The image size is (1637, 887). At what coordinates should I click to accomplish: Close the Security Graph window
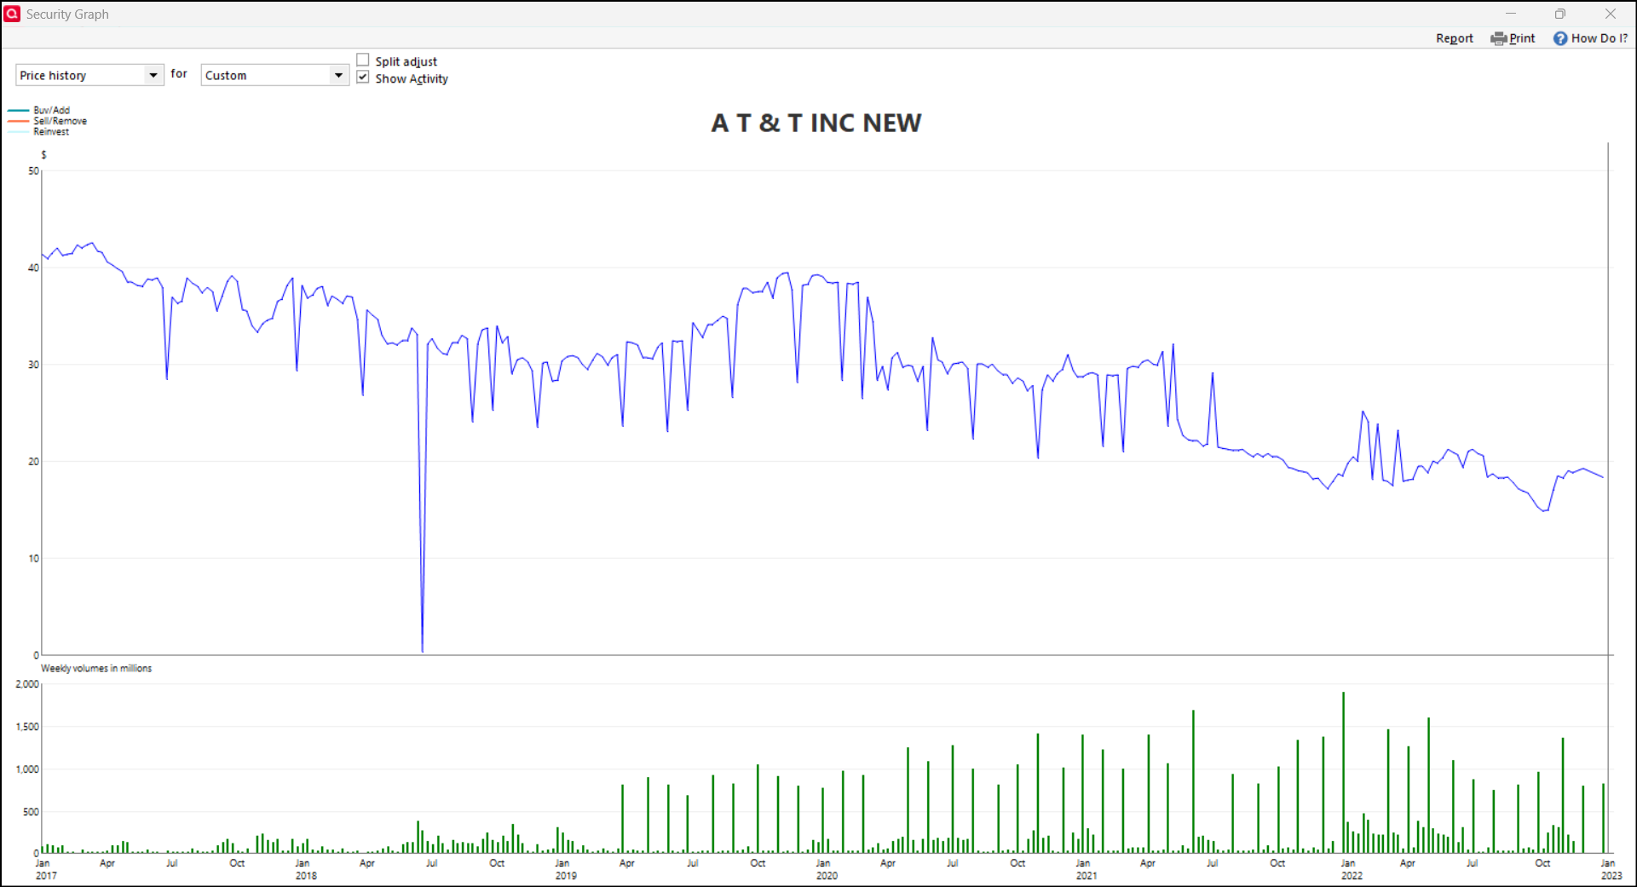pyautogui.click(x=1610, y=14)
